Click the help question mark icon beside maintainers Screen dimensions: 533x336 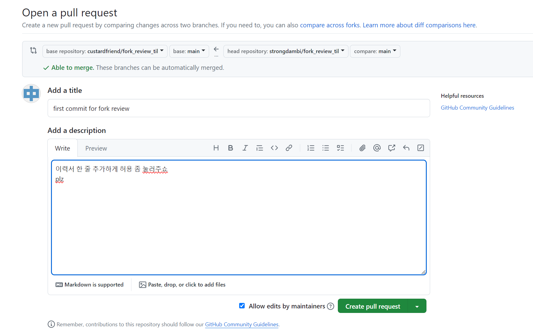(x=331, y=306)
